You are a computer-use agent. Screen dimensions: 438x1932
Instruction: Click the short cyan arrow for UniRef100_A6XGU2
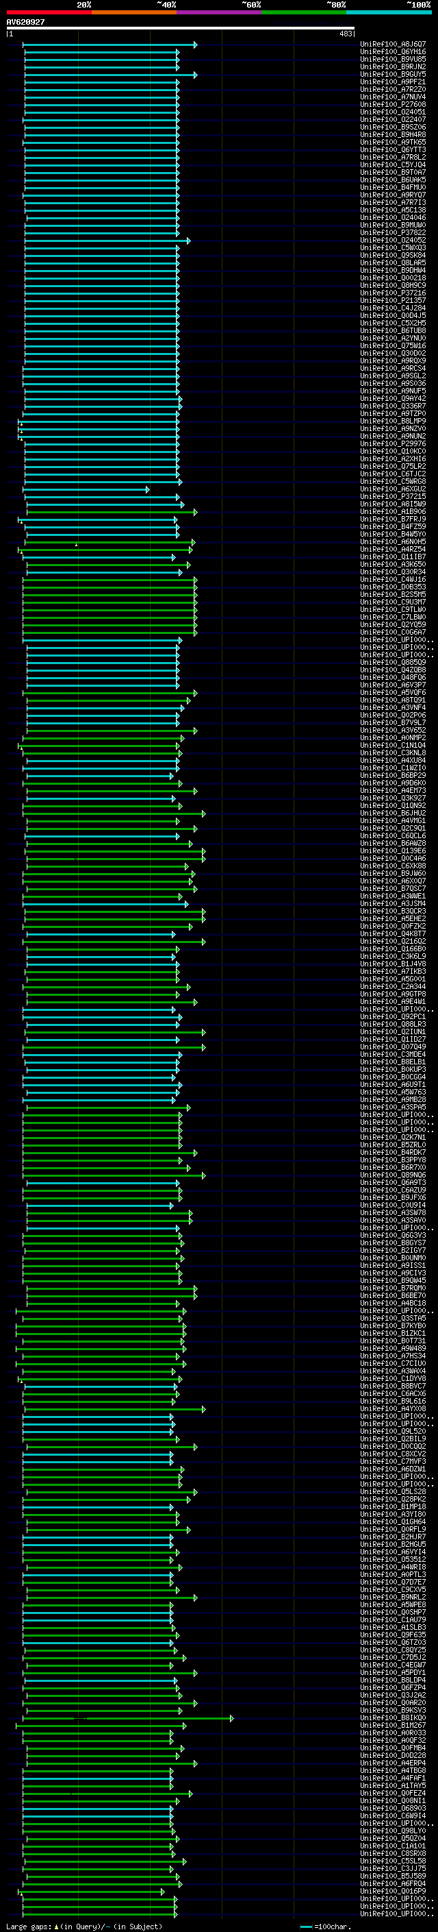point(86,490)
